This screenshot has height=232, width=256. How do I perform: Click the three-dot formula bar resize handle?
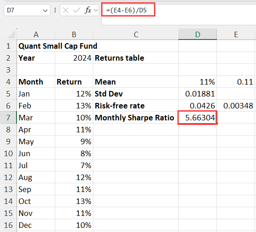pos(55,10)
